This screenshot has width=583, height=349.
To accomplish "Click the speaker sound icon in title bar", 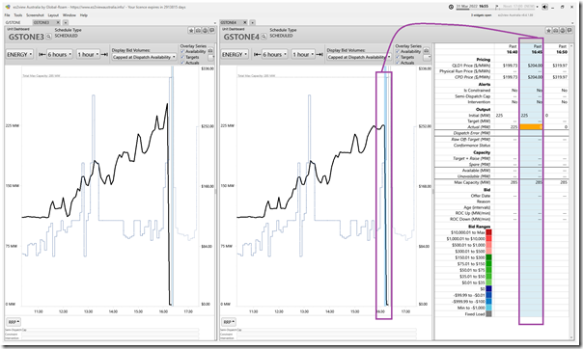I will coord(544,7).
